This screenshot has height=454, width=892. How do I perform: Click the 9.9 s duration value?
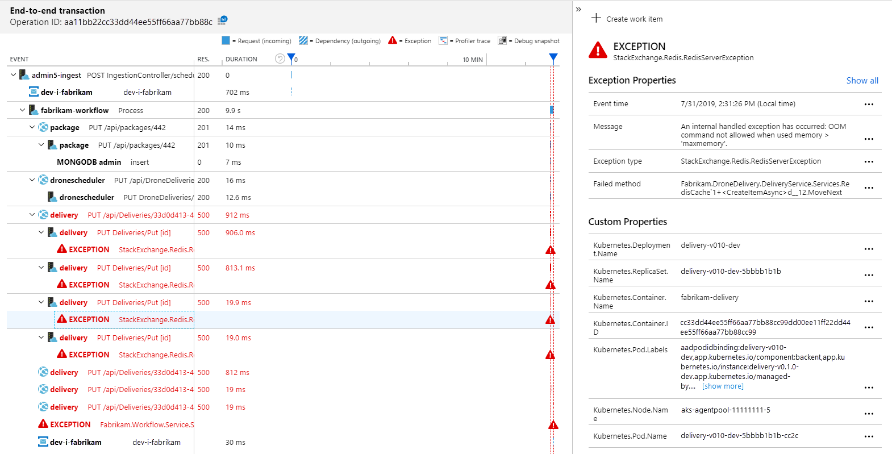click(233, 110)
